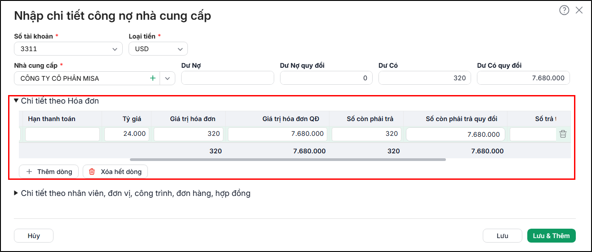The image size is (592, 252).
Task: Click plus icon in Thêm dòng button
Action: pos(30,171)
